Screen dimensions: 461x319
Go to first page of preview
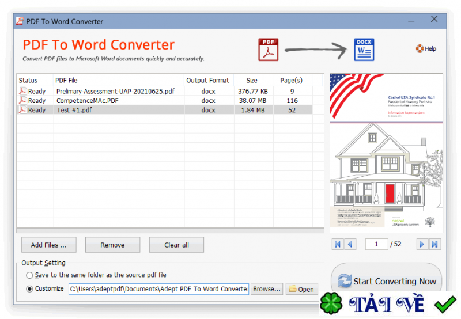[338, 244]
